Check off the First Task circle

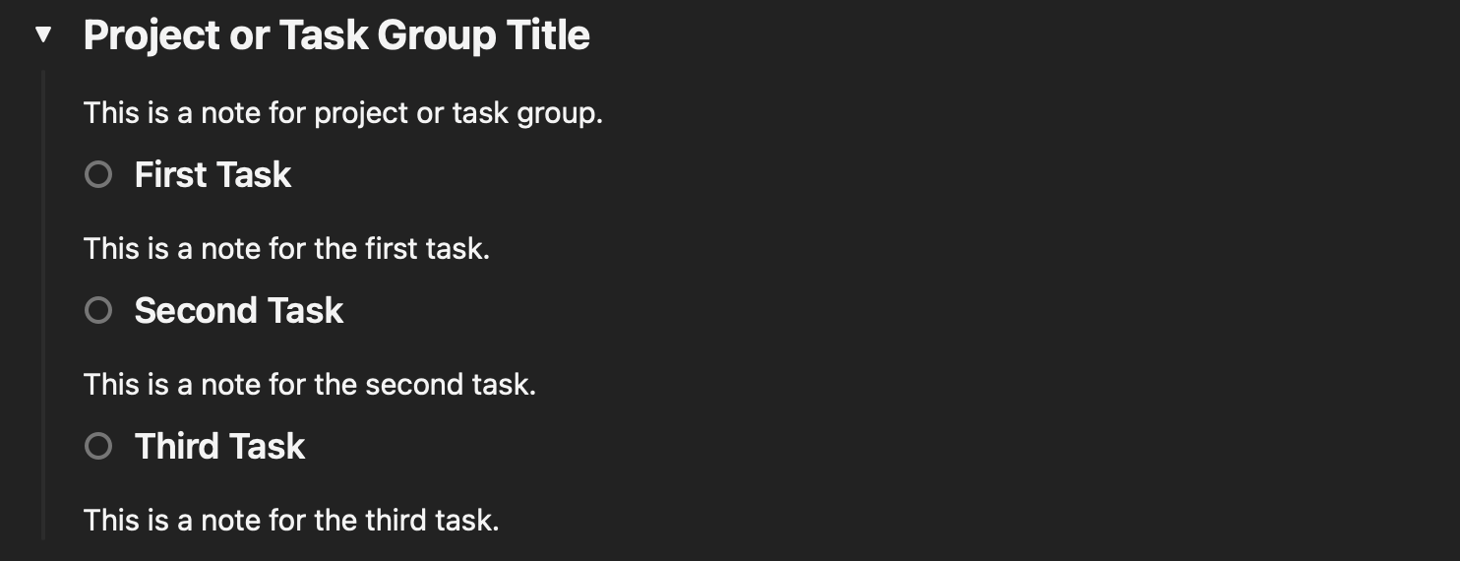98,175
